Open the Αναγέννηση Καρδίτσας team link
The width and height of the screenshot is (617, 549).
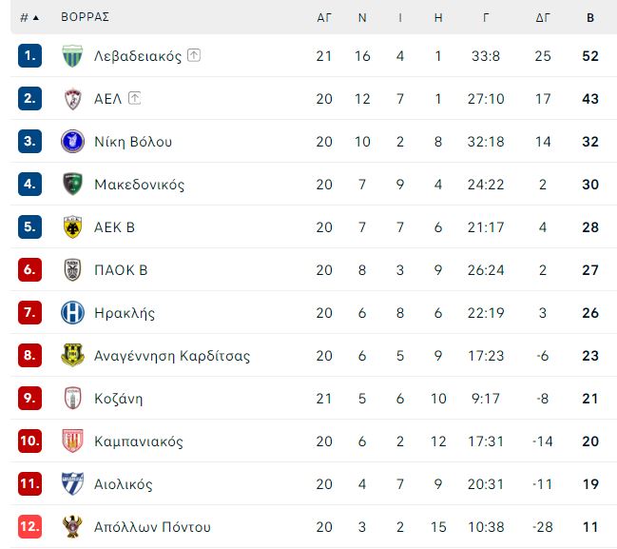[172, 356]
